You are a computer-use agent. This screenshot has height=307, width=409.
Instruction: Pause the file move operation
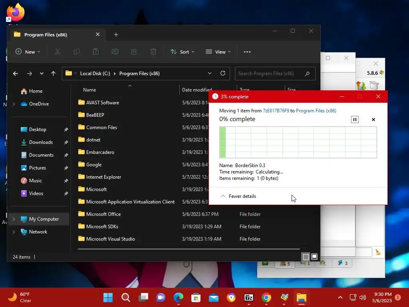pyautogui.click(x=355, y=120)
